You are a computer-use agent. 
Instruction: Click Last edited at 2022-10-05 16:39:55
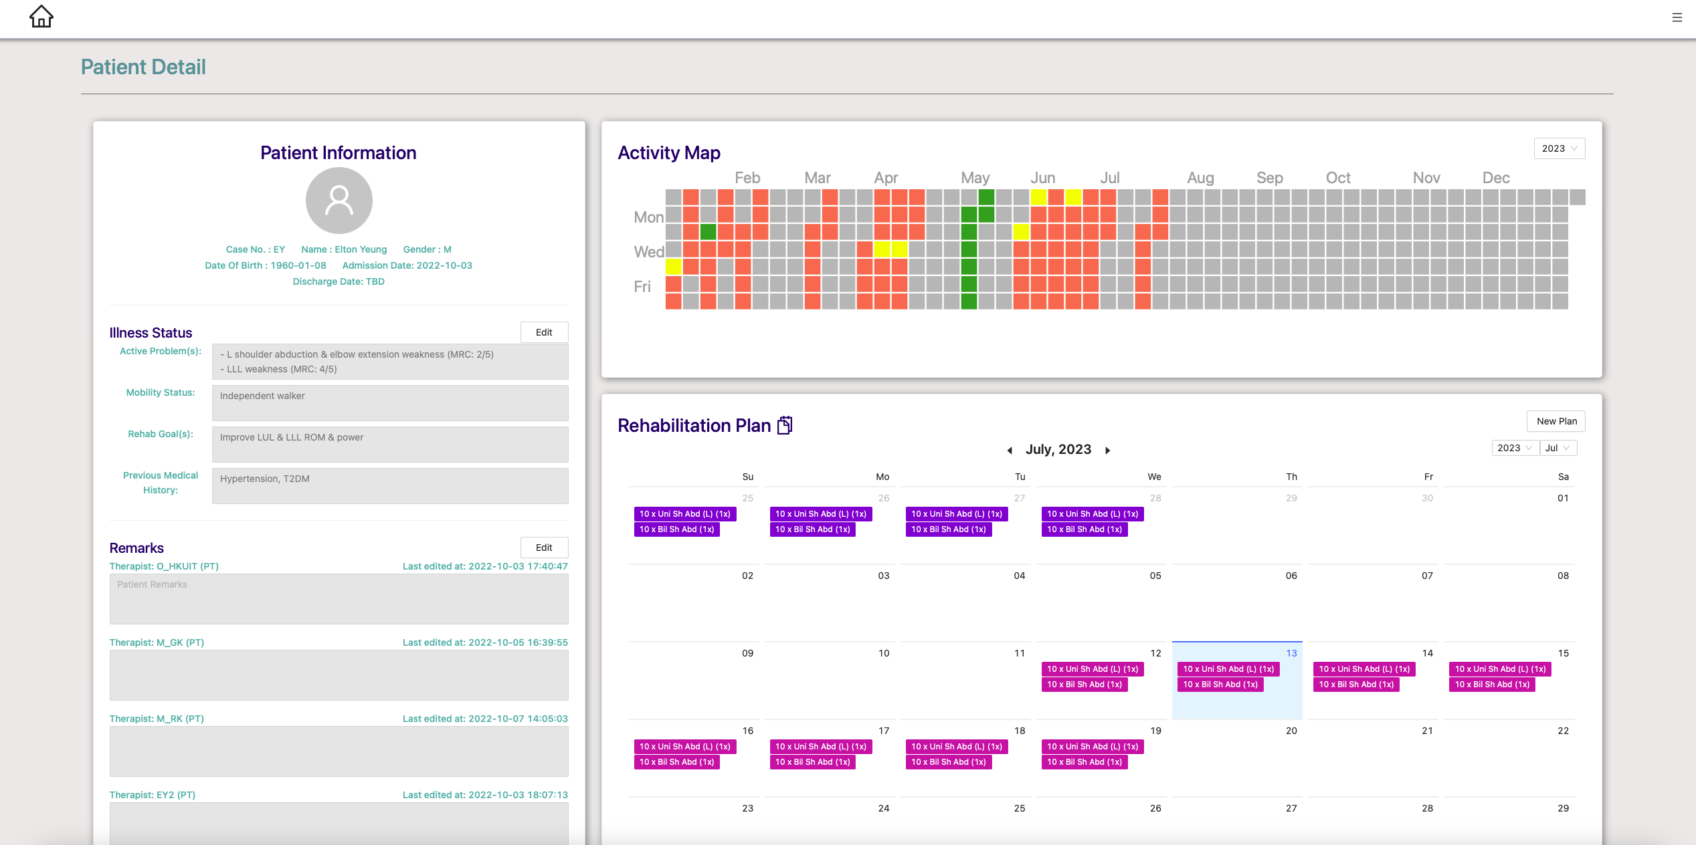point(485,642)
